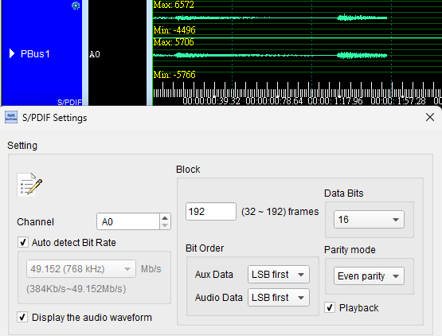The image size is (442, 336).
Task: Open the Parity mode Even parity dropdown
Action: coord(369,276)
